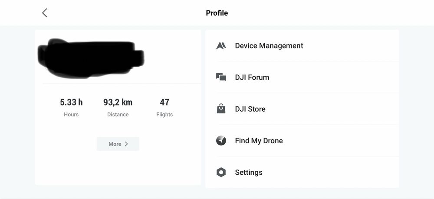
Task: Open the Settings text entry
Action: click(249, 173)
